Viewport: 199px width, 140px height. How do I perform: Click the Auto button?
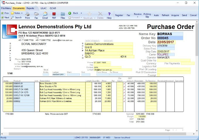(156, 15)
